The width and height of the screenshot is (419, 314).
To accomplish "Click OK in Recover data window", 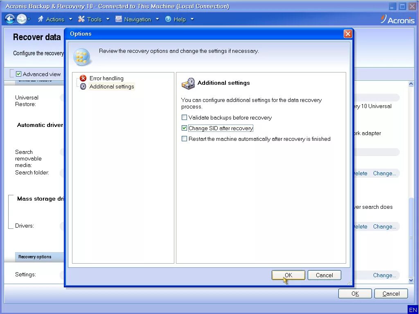I will pos(355,294).
